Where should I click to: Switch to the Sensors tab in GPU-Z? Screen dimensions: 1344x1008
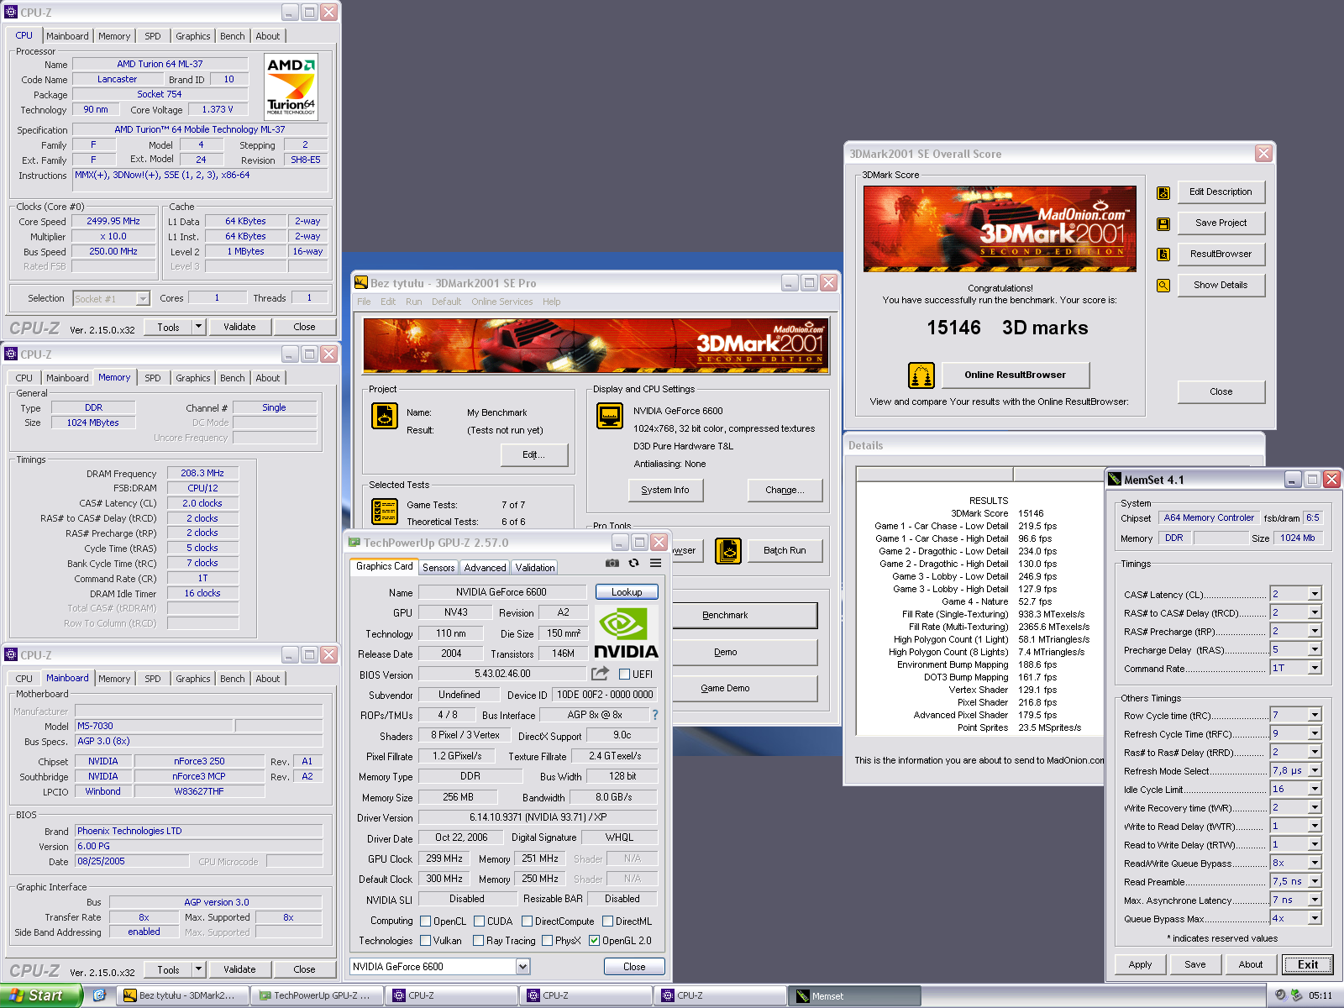click(x=438, y=568)
